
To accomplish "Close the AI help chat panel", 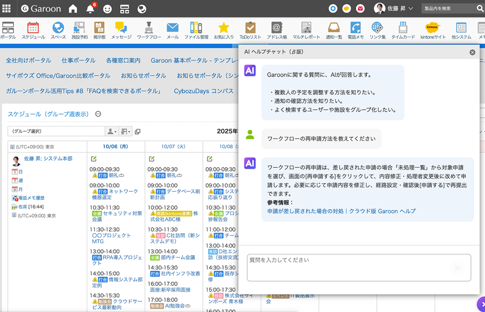I will tap(472, 52).
